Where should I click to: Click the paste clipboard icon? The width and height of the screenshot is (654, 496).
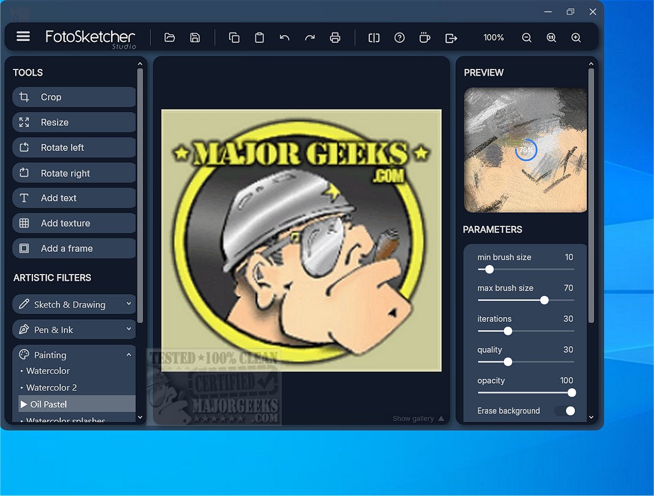coord(259,37)
